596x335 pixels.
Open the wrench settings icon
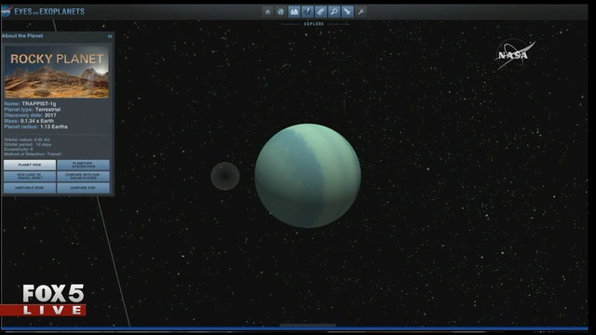(360, 12)
